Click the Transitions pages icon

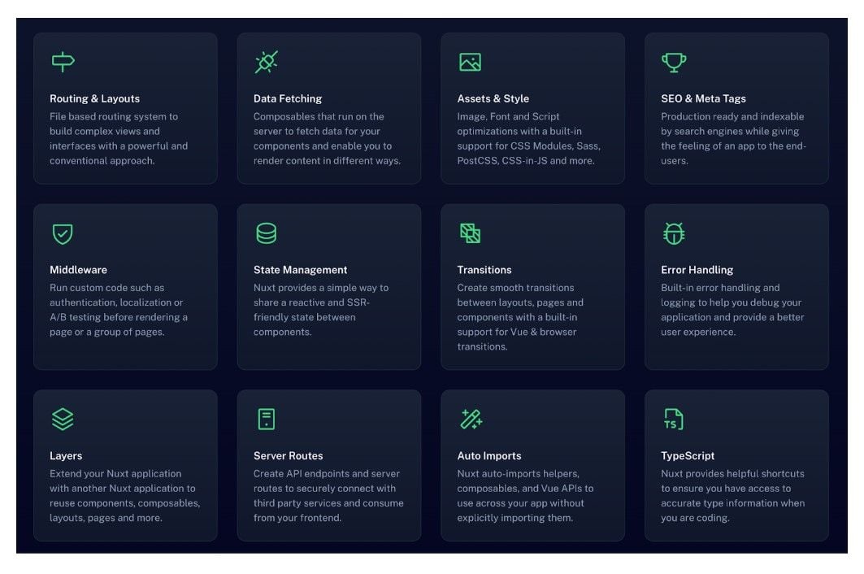471,233
